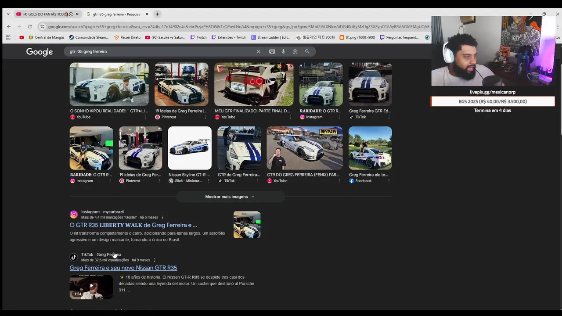Start voice search with the microphone icon
Image resolution: width=562 pixels, height=316 pixels.
[283, 51]
